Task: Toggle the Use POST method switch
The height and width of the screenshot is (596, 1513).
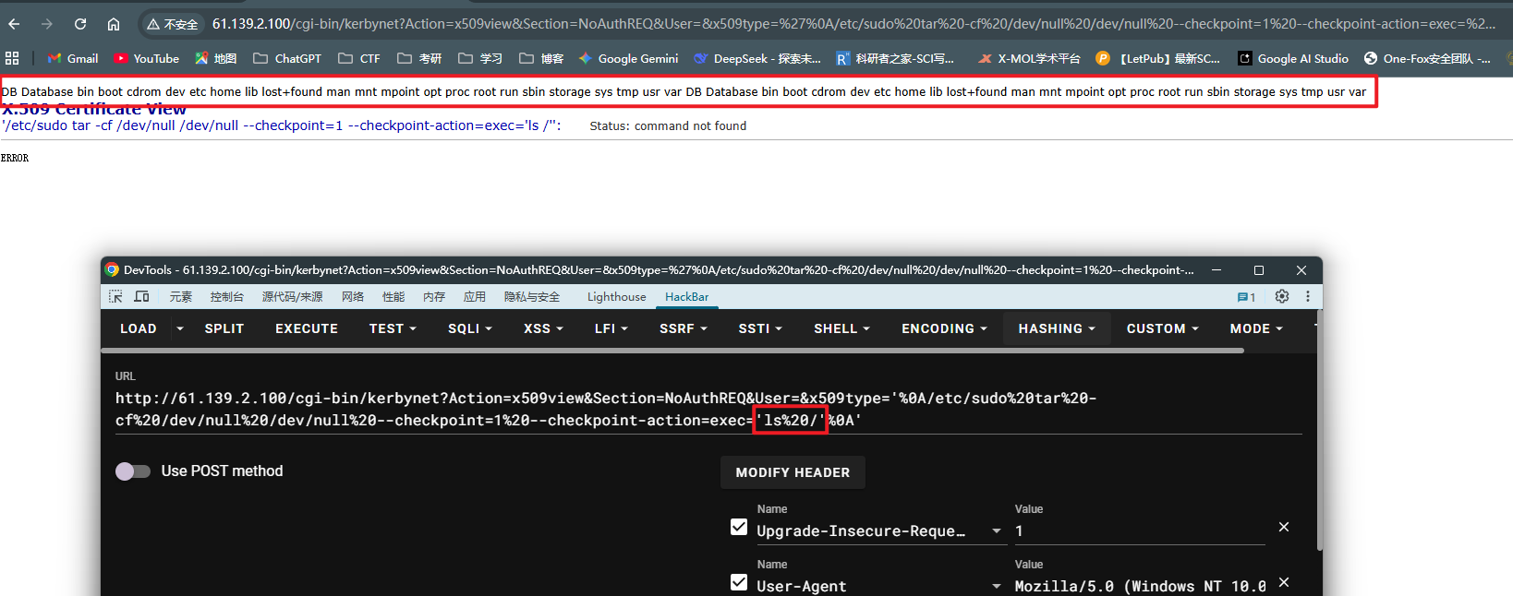Action: pyautogui.click(x=133, y=471)
